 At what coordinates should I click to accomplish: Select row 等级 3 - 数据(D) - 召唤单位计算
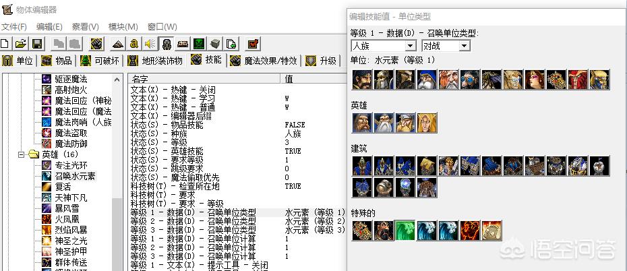click(237, 256)
